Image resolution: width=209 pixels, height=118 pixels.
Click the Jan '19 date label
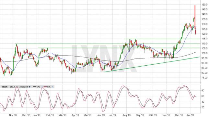tap(37, 115)
